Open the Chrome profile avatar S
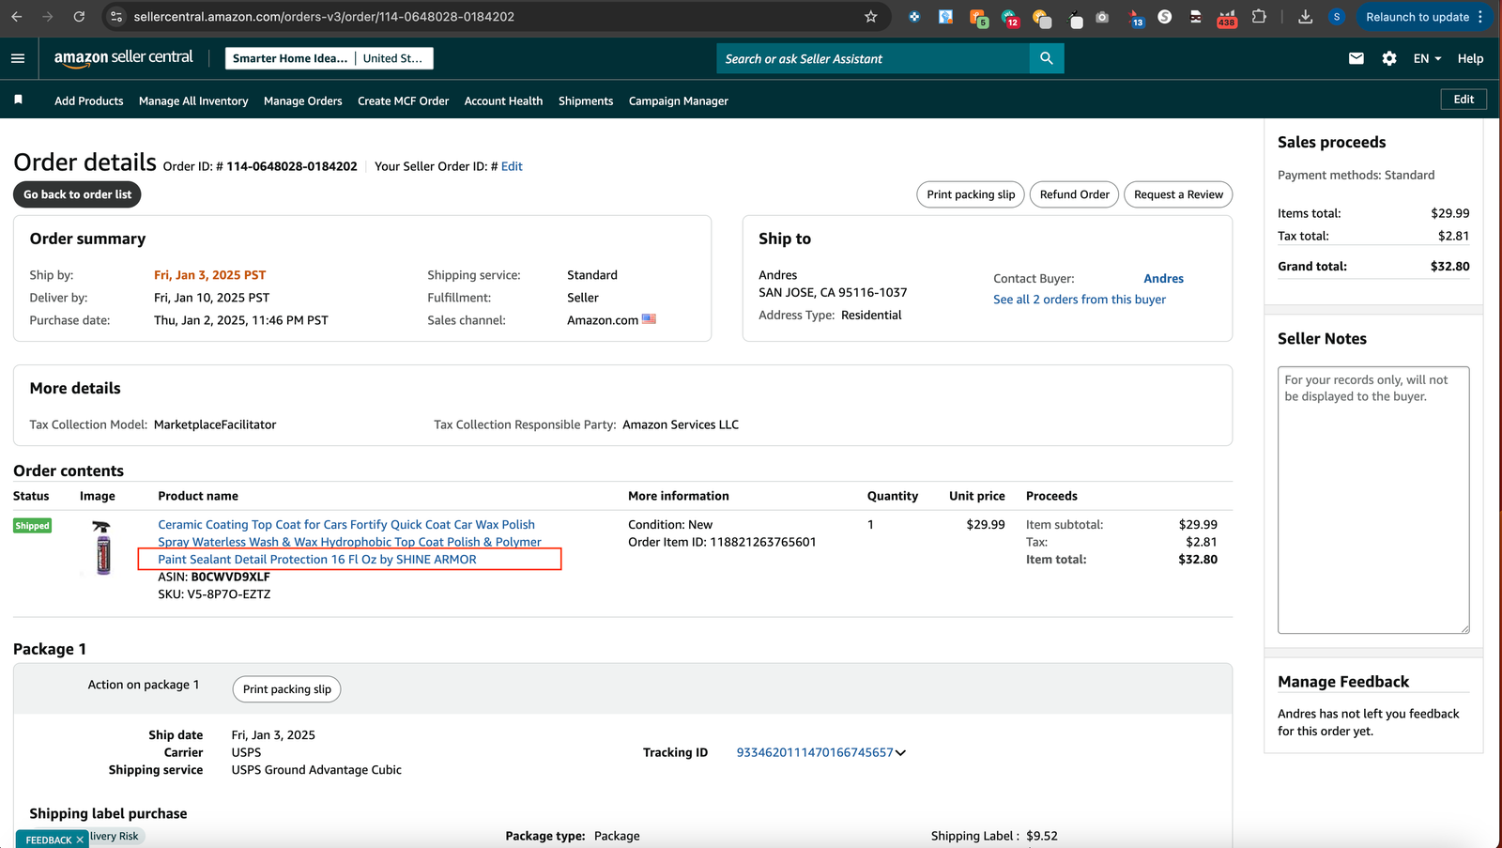Screen dimensions: 1502x848 coord(1337,17)
